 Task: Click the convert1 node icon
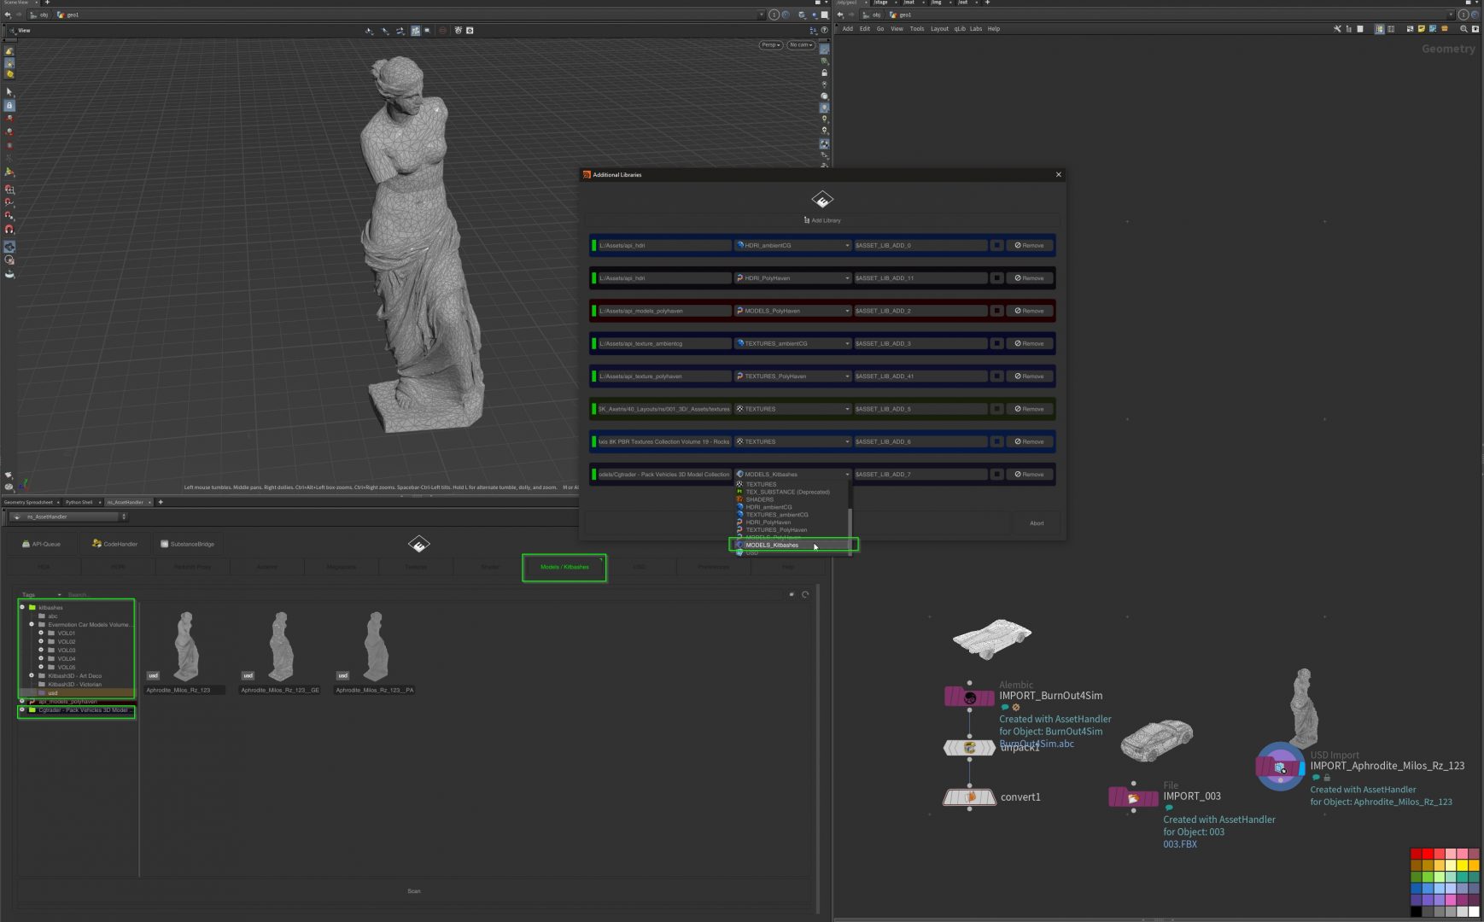tap(969, 797)
